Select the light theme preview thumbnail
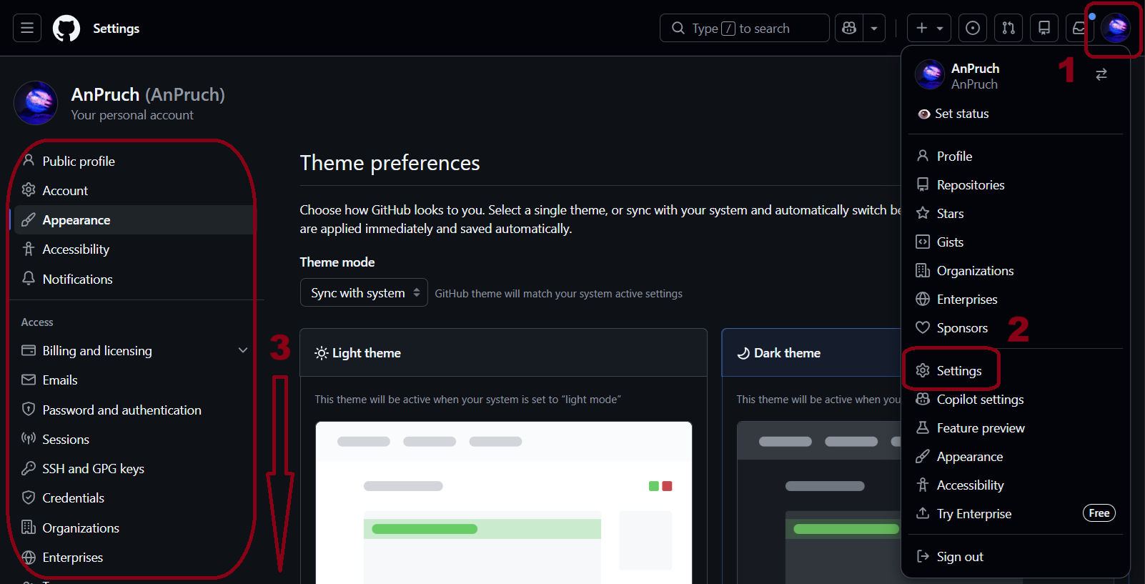This screenshot has width=1145, height=584. tap(504, 503)
